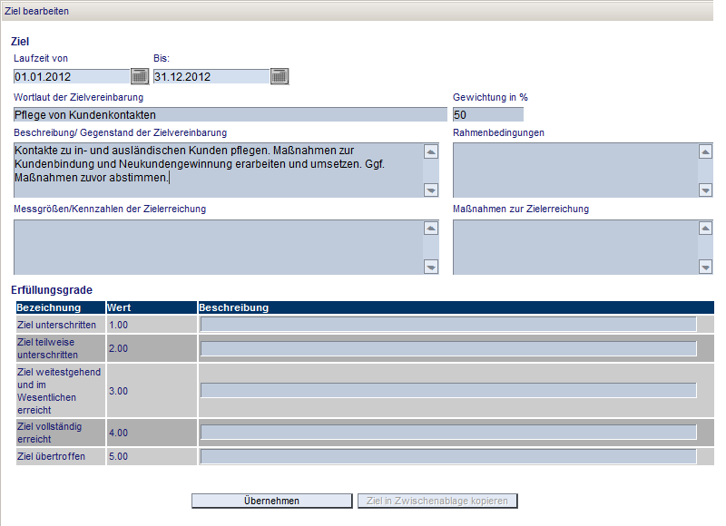
Task: Edit description for Ziel teilweise unterschritten
Action: [447, 348]
